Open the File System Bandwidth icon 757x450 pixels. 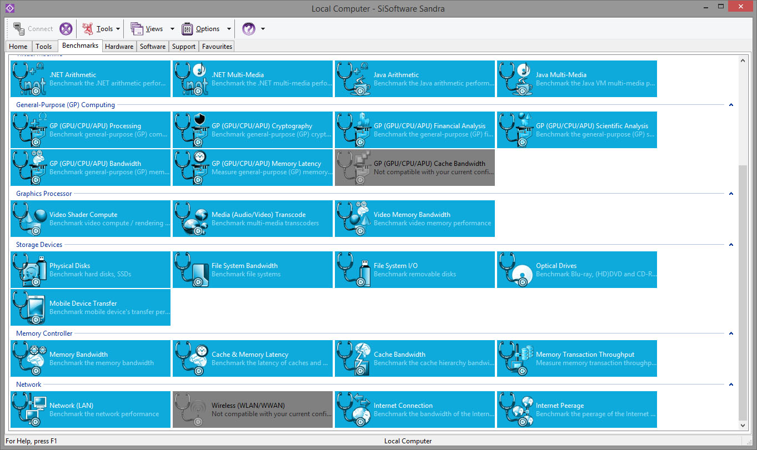click(x=192, y=270)
